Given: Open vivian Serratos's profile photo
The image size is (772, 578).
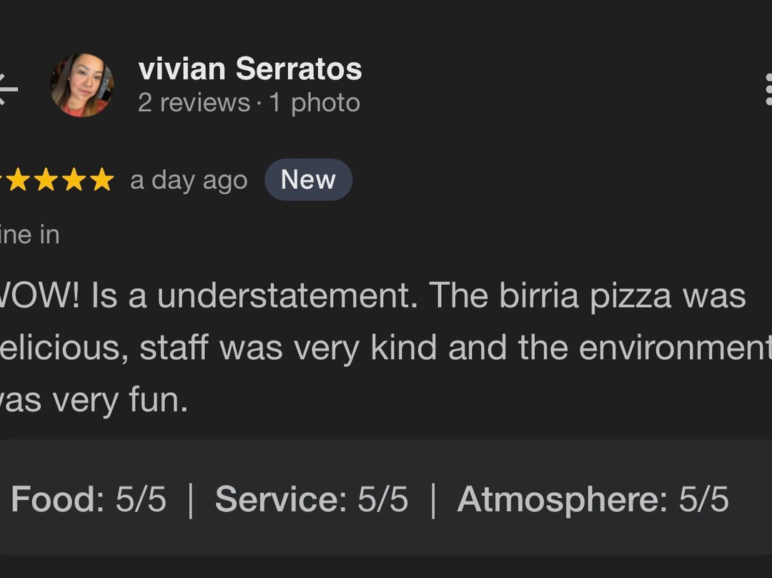Looking at the screenshot, I should click(81, 85).
